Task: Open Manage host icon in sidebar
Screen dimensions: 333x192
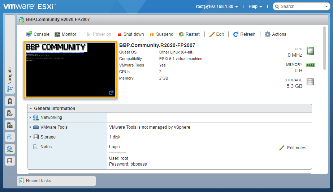Action: (10, 113)
